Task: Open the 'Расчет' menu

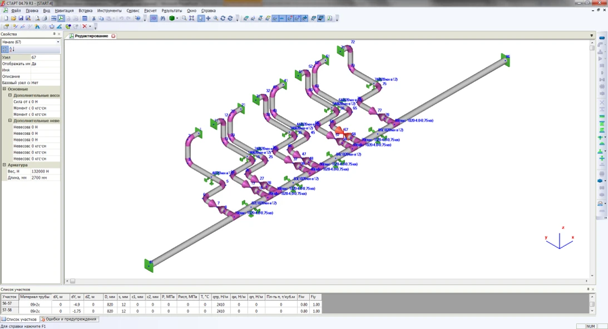Action: [x=150, y=11]
